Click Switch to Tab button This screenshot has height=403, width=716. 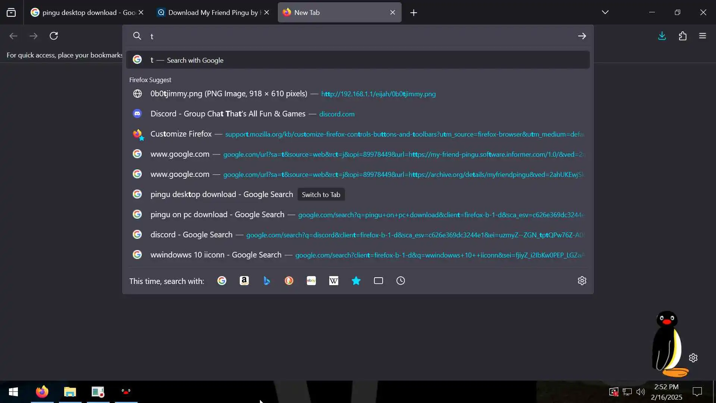point(321,194)
